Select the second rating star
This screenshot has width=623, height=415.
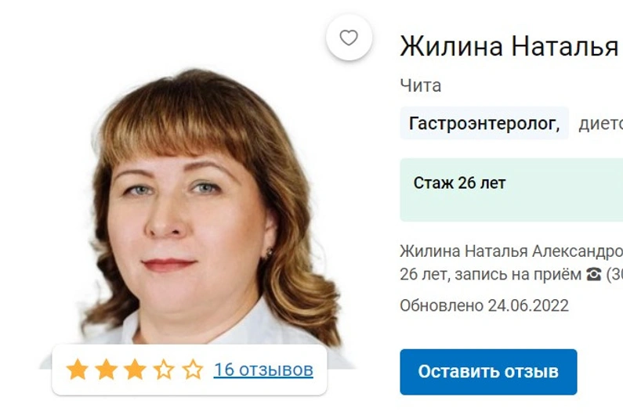[x=107, y=370]
